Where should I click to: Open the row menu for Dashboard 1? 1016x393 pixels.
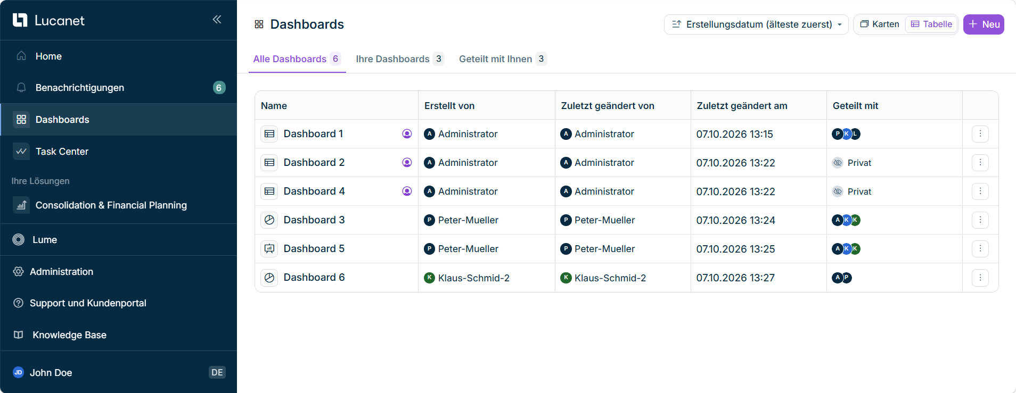(980, 134)
